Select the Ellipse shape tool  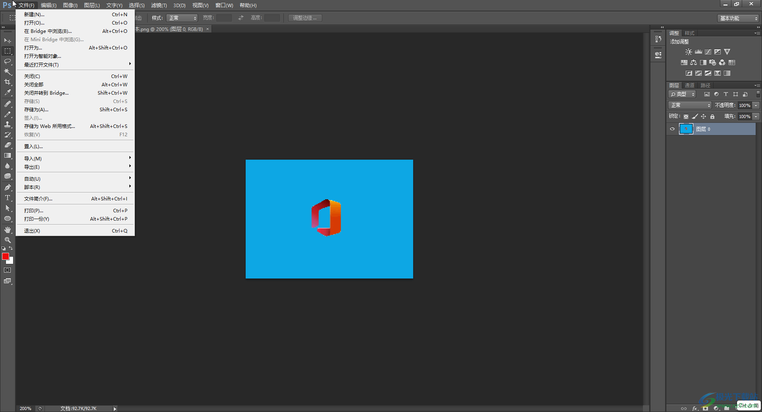coord(8,219)
